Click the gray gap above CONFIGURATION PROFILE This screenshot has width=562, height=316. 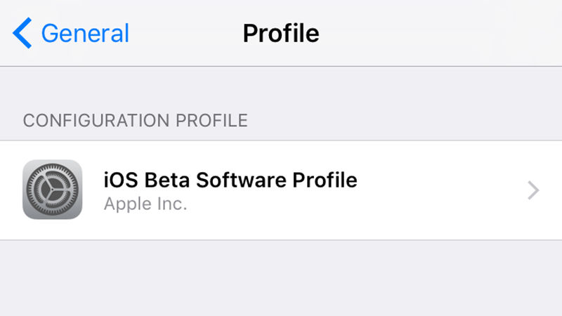[x=281, y=88]
